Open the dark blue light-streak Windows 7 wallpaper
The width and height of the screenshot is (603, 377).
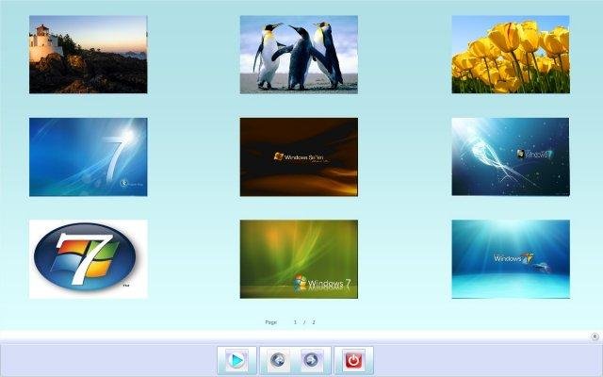pos(511,157)
